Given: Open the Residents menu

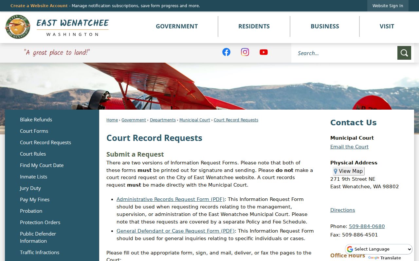Looking at the screenshot, I should pos(254,26).
